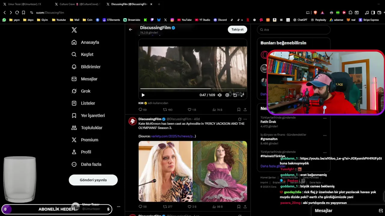Open more options for Fatih Ürek trend
This screenshot has height=216, width=385.
click(325, 118)
